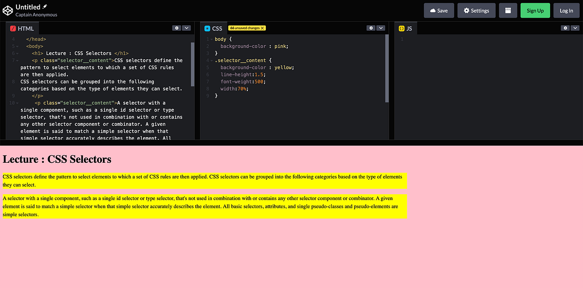Click the Sign Up button
The height and width of the screenshot is (288, 583).
click(x=535, y=10)
